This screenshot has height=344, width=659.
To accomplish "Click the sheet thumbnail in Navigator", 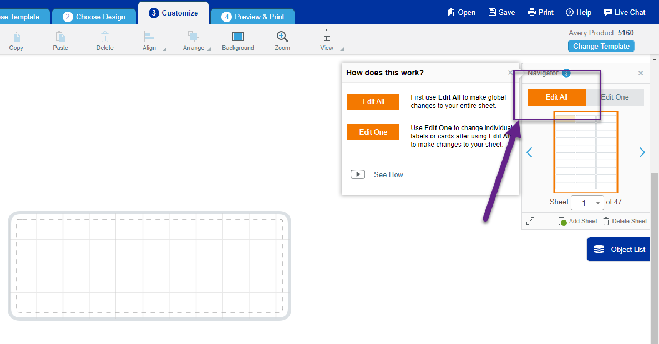I will [585, 152].
